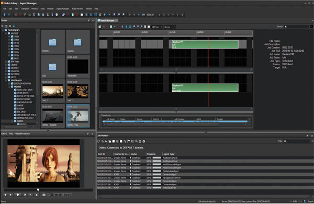Expand the CARTOON NETWORK tree node
This screenshot has width=314, height=204.
point(9,83)
